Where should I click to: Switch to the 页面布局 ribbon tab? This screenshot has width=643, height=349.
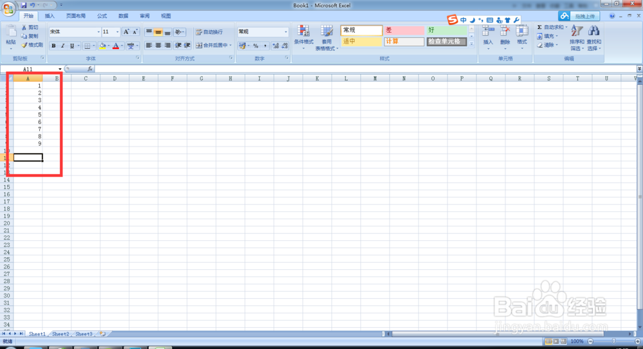pos(76,16)
